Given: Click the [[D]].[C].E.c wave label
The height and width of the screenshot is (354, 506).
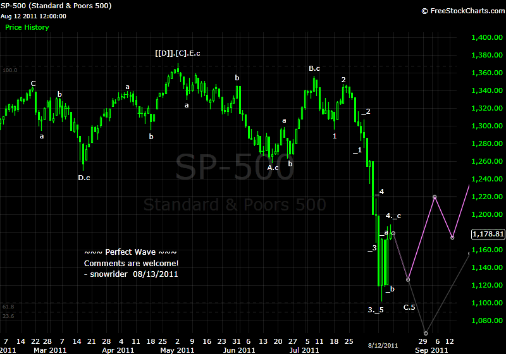Looking at the screenshot, I should (x=178, y=53).
